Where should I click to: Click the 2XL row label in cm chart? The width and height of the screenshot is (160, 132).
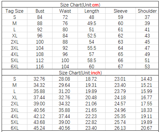(14, 42)
